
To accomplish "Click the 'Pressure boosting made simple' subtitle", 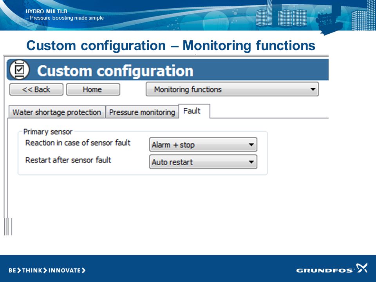I will (67, 18).
